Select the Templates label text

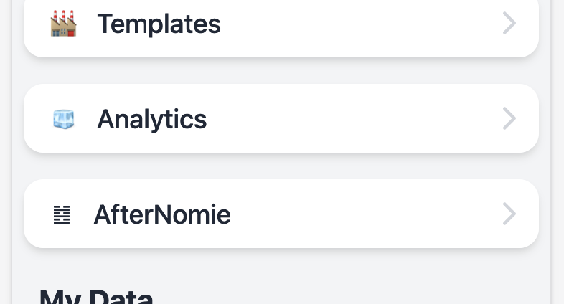tap(159, 24)
